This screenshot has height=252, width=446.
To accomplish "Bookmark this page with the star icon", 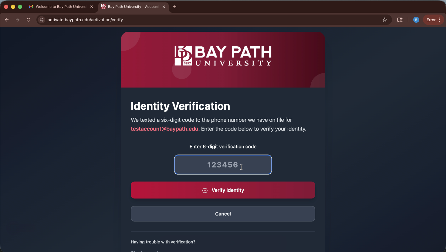I will tap(385, 20).
